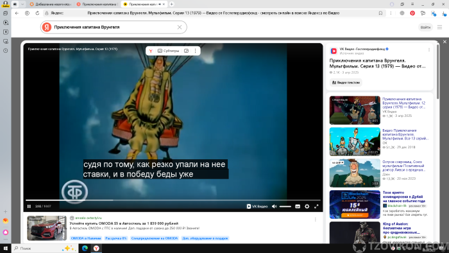
Task: Open sidebar numbered box icon
Action: pyautogui.click(x=5, y=32)
